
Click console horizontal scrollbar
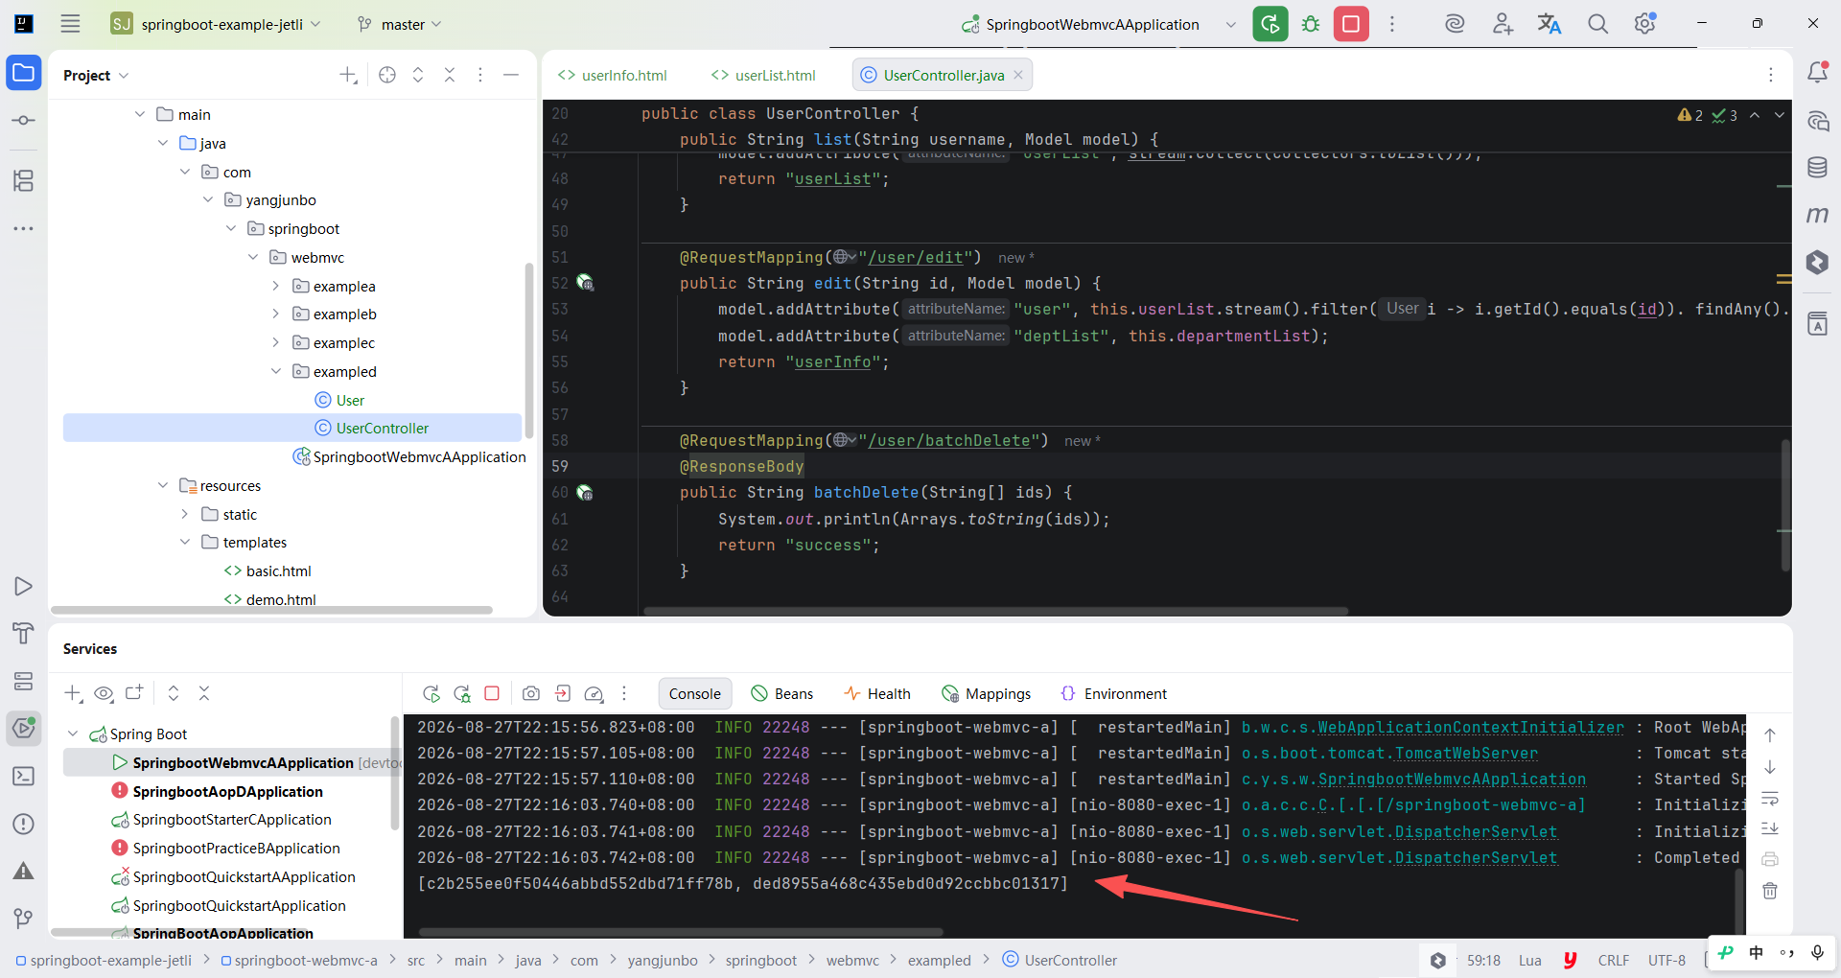coord(681,931)
